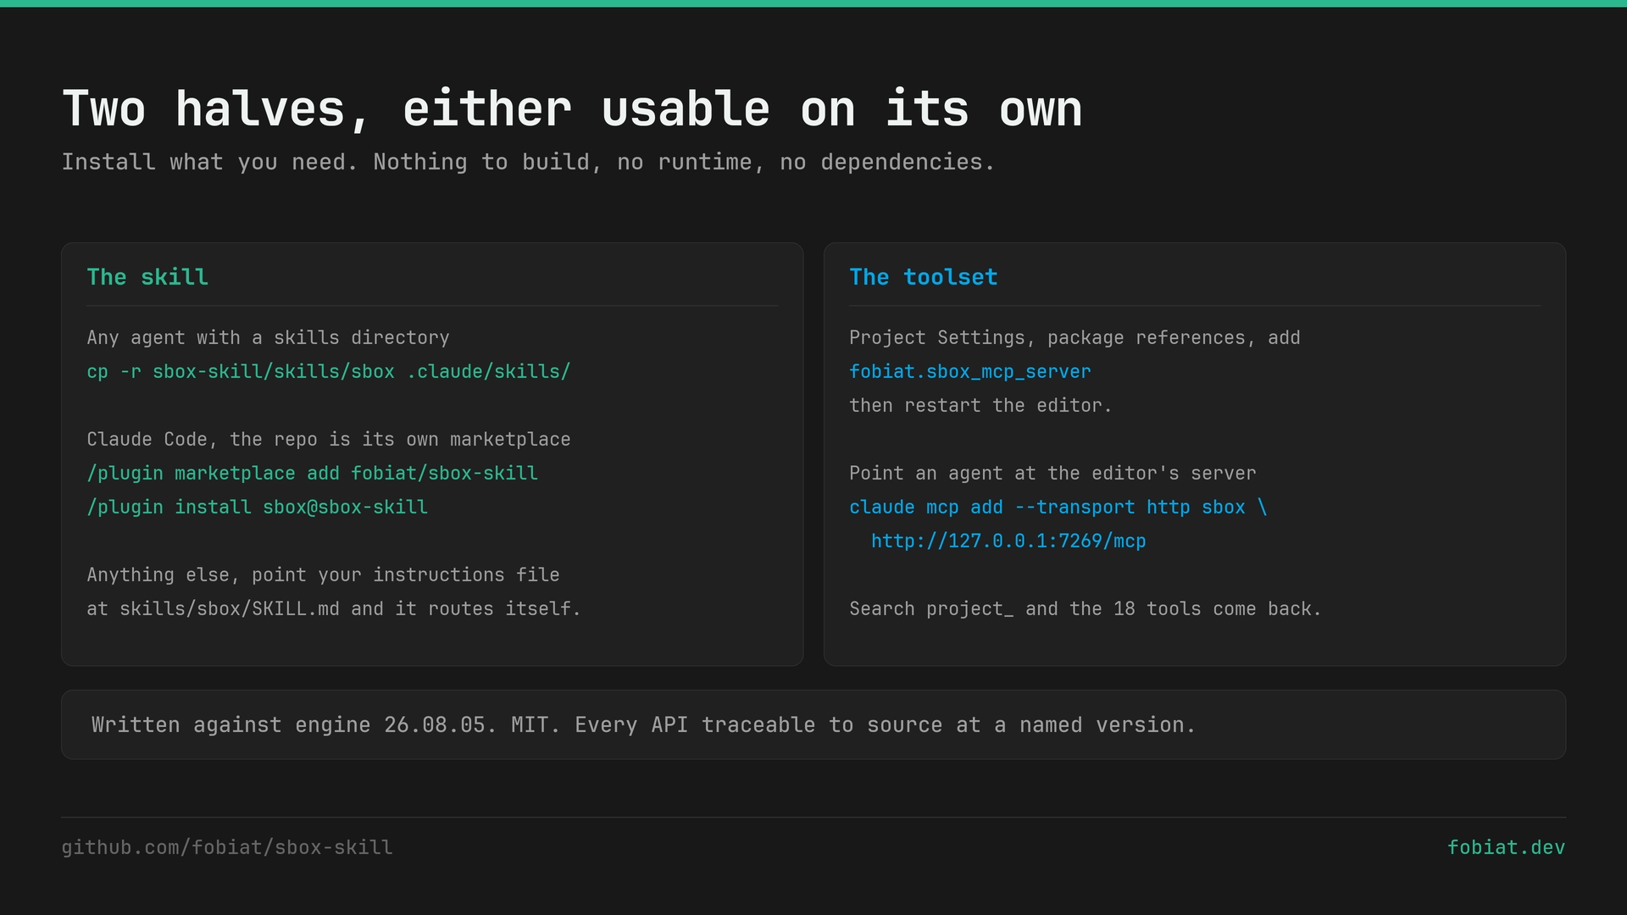Click 'Project Settings, package references, add' line
Image resolution: width=1627 pixels, height=915 pixels.
pyautogui.click(x=1074, y=337)
